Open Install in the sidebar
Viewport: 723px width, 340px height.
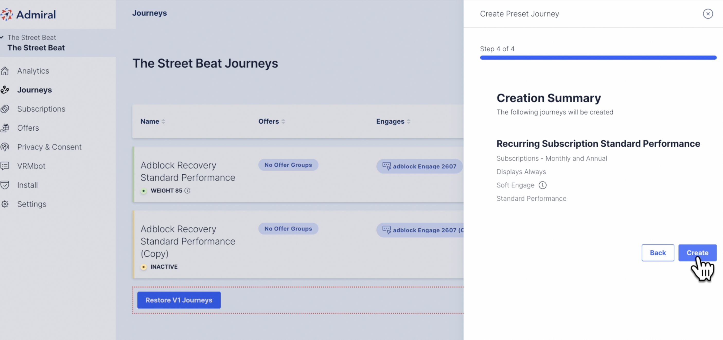tap(28, 185)
